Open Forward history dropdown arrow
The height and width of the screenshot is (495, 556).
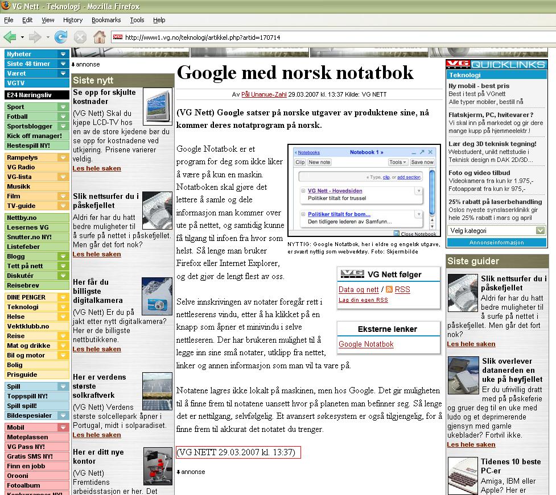click(x=48, y=37)
